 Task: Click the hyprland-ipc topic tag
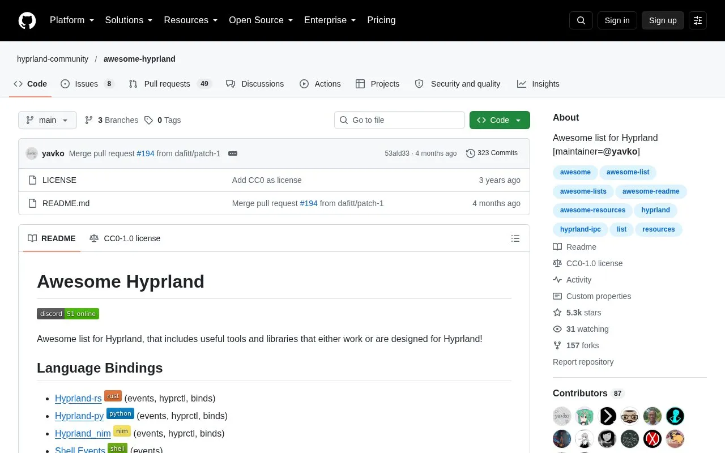[581, 229]
